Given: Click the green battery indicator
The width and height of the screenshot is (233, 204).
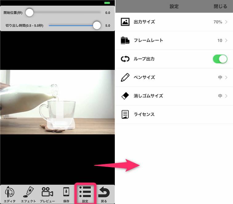Looking at the screenshot, I should (107, 3).
